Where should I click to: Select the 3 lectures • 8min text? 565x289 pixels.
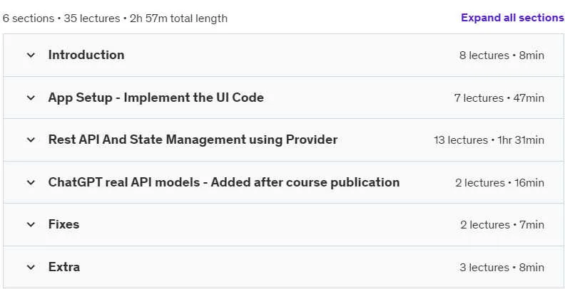pos(502,268)
